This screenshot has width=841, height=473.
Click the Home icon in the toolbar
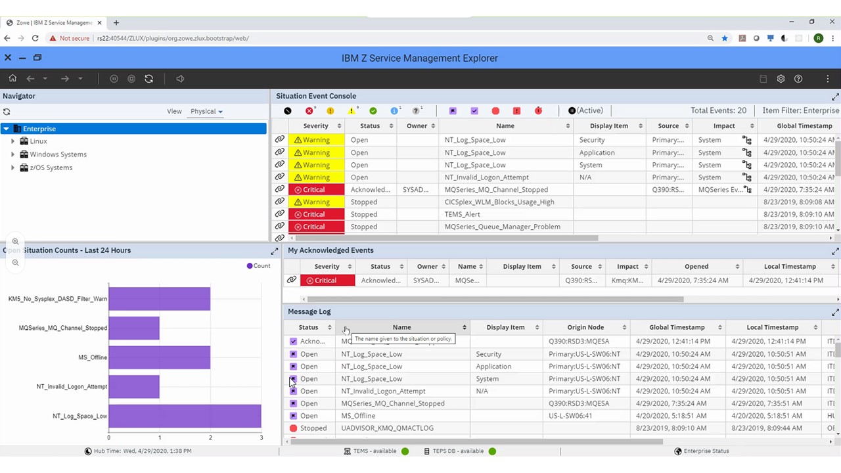tap(12, 78)
